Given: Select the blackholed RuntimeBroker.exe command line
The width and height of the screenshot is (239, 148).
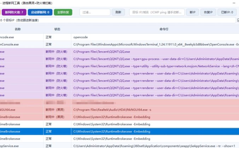Looking at the screenshot, I should point(155,117).
